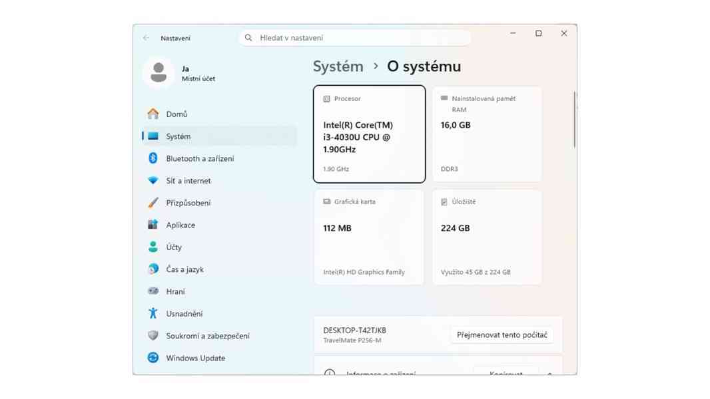710x399 pixels.
Task: Click the 16,0 GB memory value
Action: [456, 125]
